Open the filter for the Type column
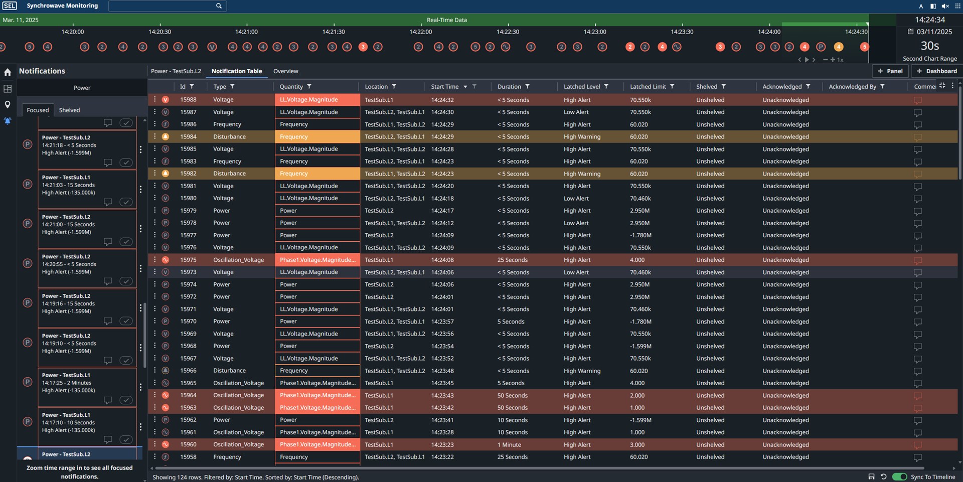The width and height of the screenshot is (963, 482). (232, 86)
